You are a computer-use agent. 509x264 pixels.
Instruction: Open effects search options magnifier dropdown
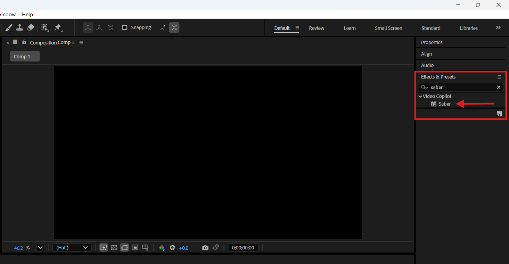coord(424,88)
